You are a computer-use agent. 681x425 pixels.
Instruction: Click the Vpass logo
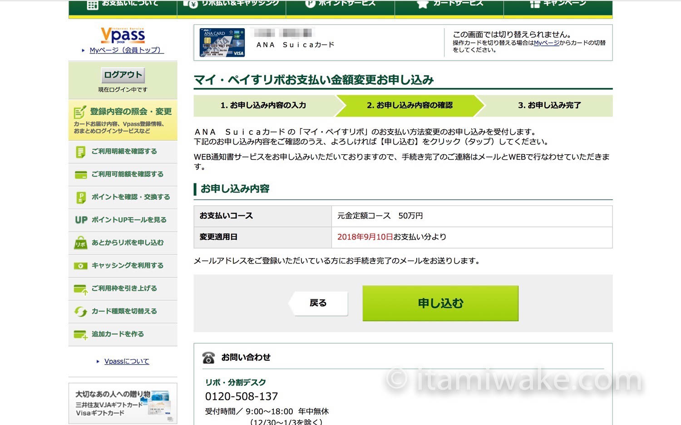click(x=123, y=35)
